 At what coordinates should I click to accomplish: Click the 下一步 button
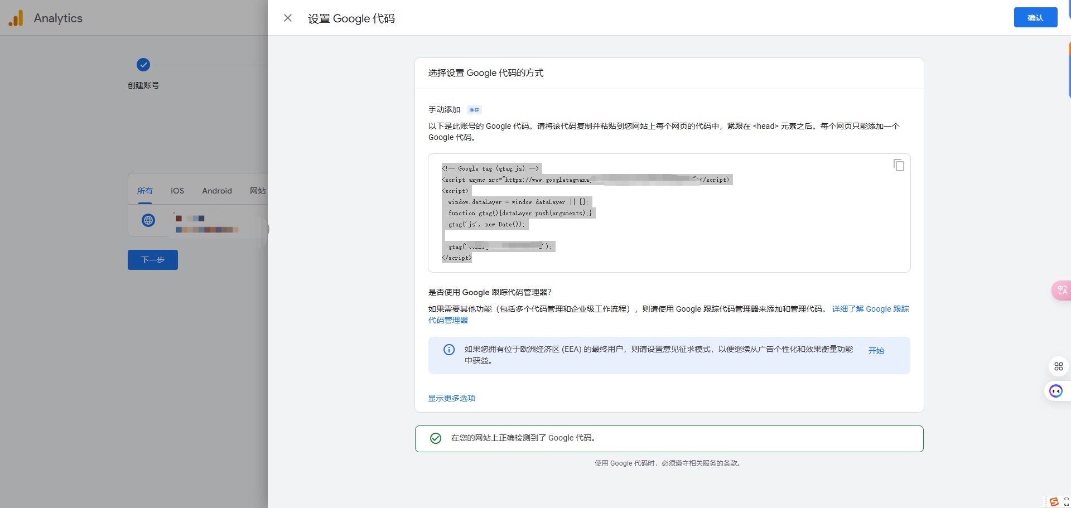click(x=153, y=260)
